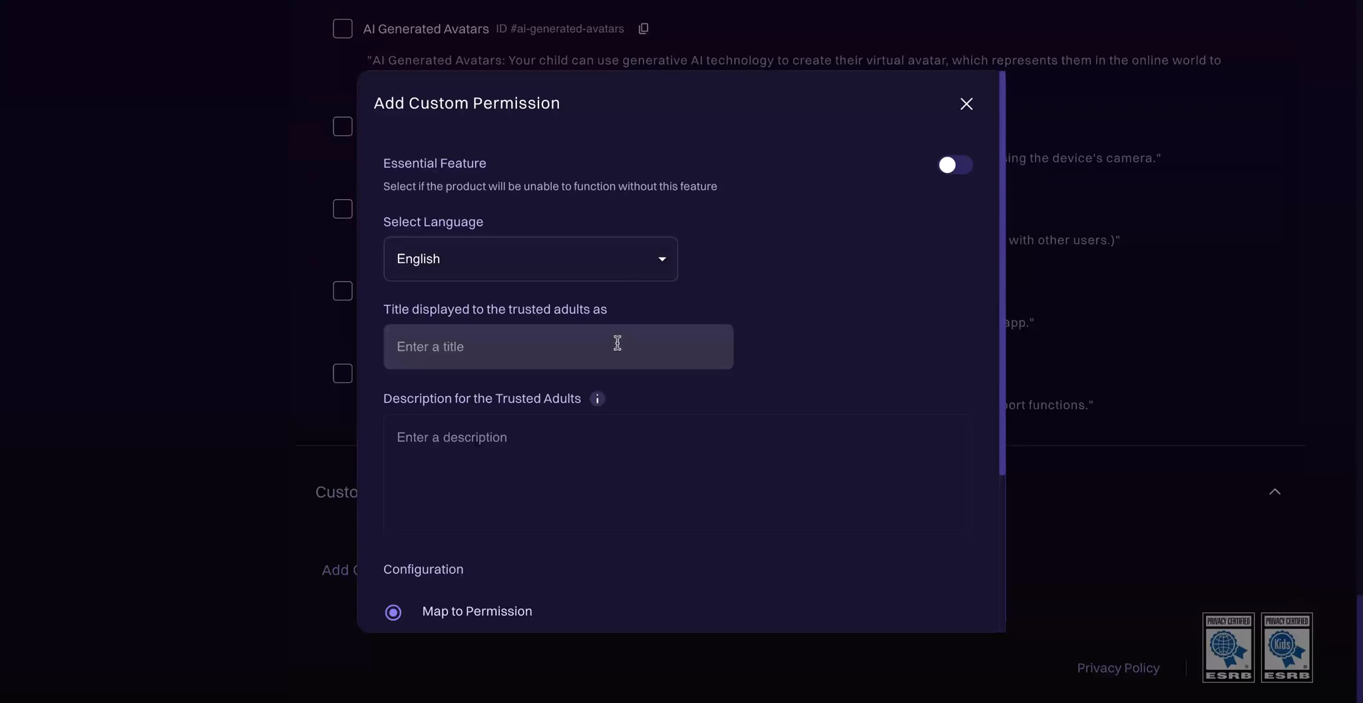Click the AI Generated Avatars label
This screenshot has width=1363, height=703.
coord(425,29)
